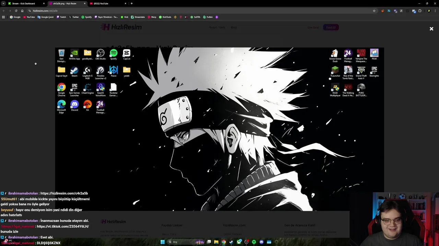
Task: Click chat username beyusuf
Action: 7,210
